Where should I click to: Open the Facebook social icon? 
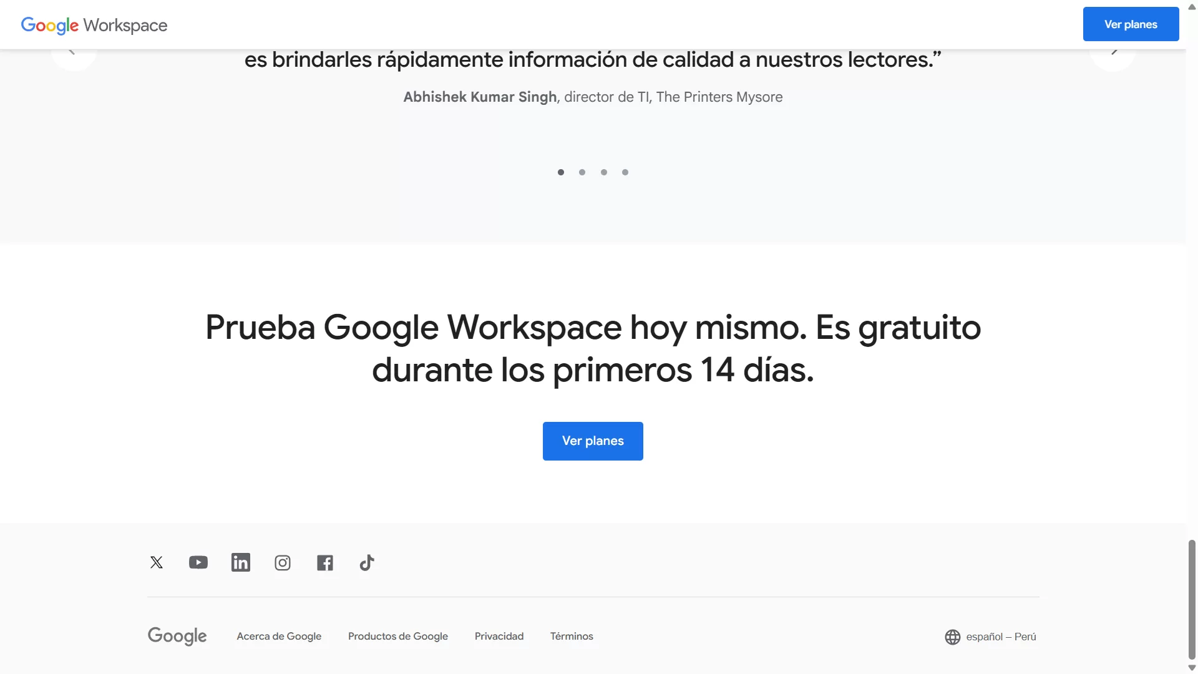pyautogui.click(x=325, y=563)
